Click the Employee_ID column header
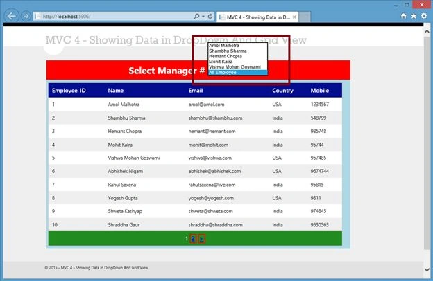Screen dimensions: 433x281 click(x=69, y=91)
